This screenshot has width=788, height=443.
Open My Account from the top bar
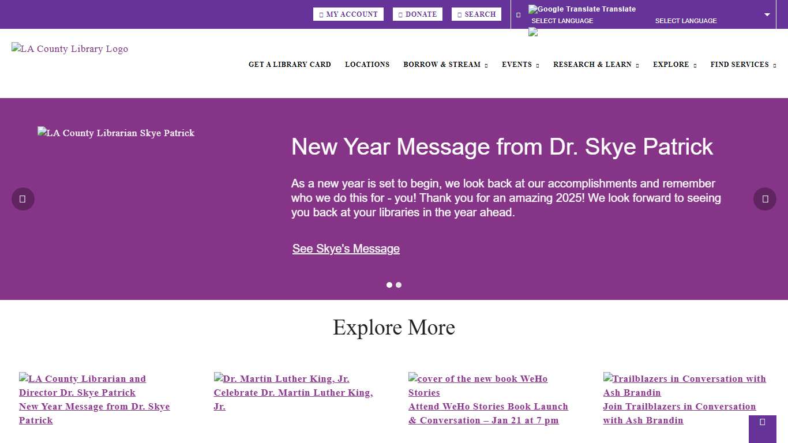pyautogui.click(x=348, y=14)
